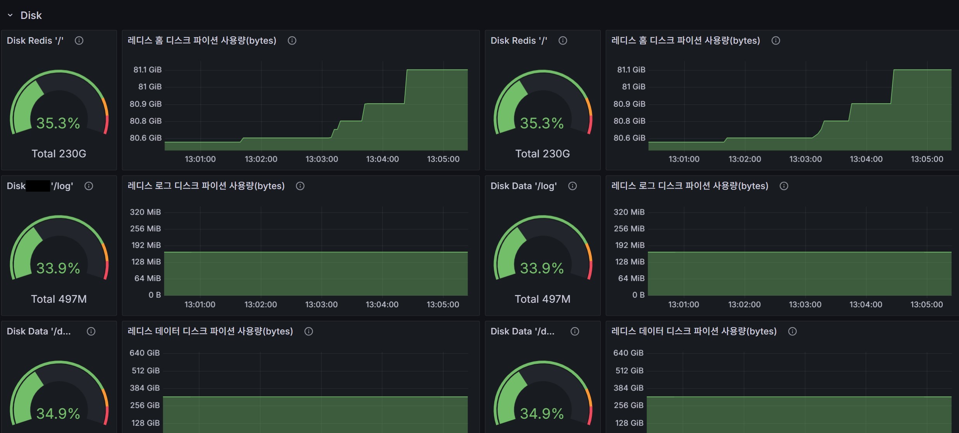Screen dimensions: 959x433
Task: Click info icon on right Disk Redis '/' panel
Action: (563, 41)
